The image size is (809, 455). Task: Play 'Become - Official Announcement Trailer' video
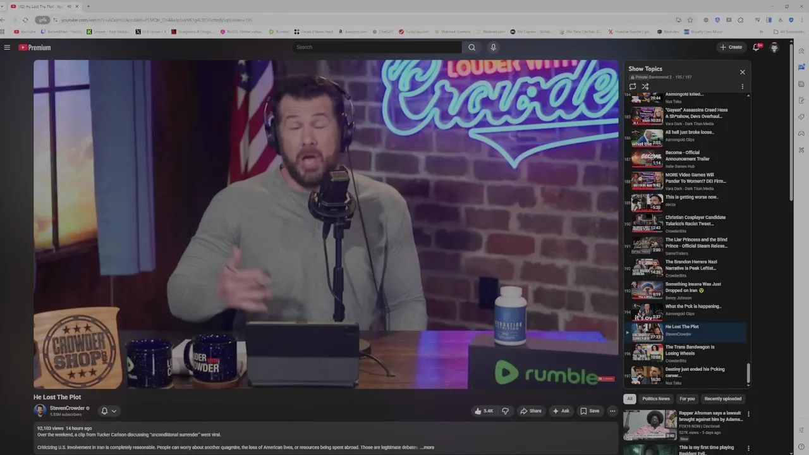pyautogui.click(x=686, y=158)
